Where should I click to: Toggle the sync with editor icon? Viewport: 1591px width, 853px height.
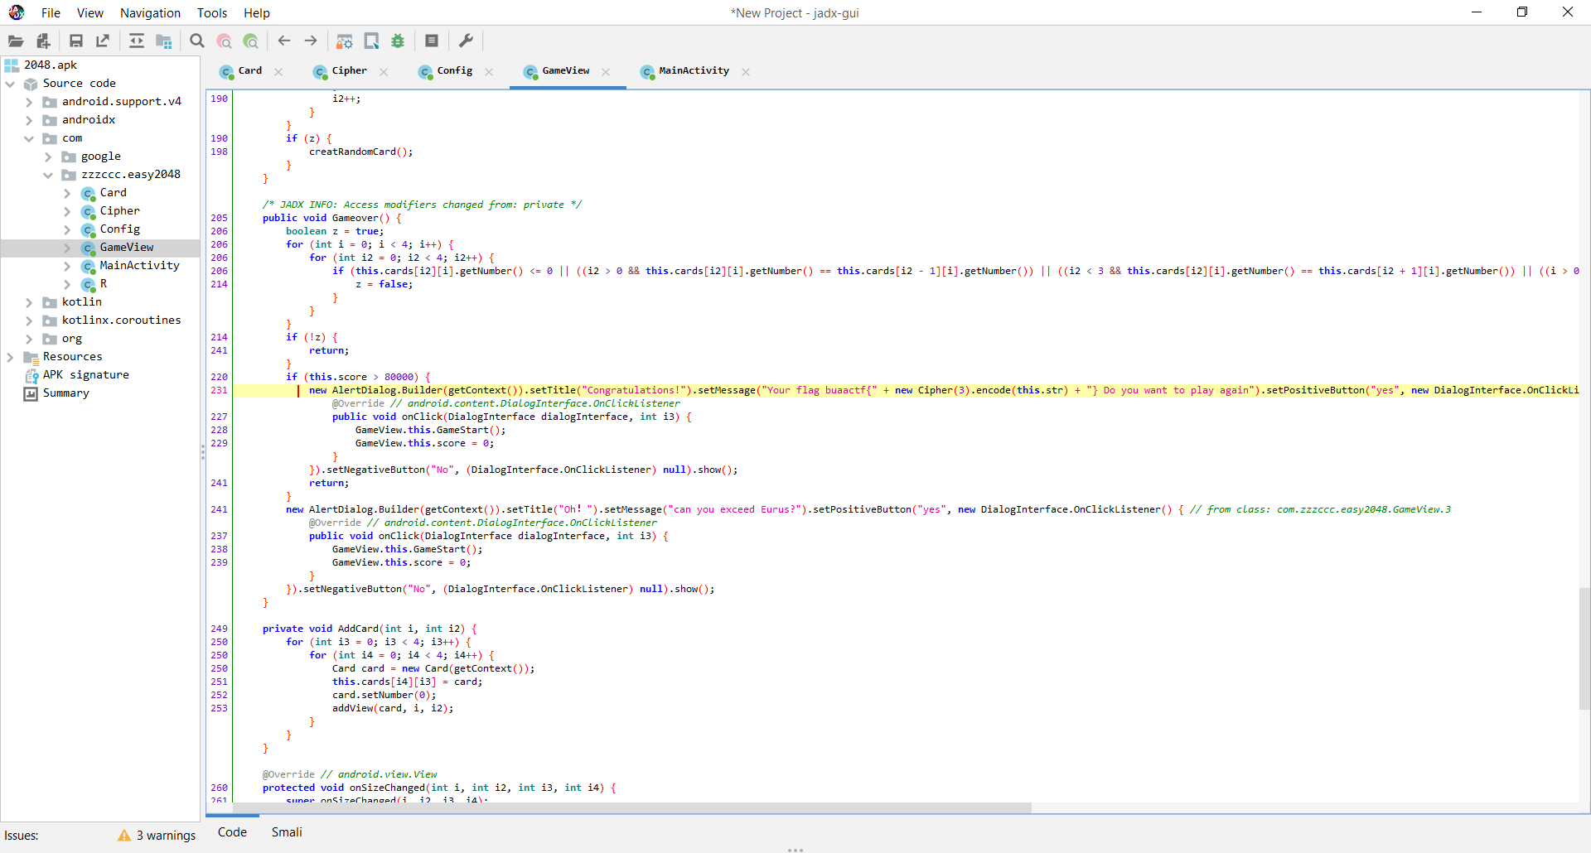click(x=137, y=41)
